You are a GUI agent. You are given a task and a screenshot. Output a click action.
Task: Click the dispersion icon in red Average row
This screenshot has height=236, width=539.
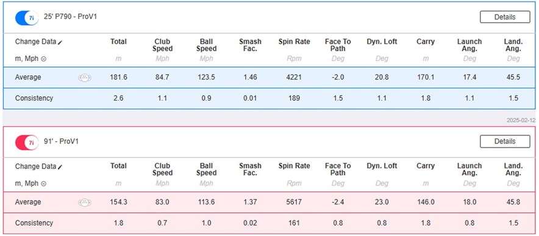pos(85,202)
